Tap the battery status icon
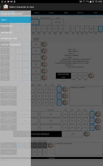 91,1
